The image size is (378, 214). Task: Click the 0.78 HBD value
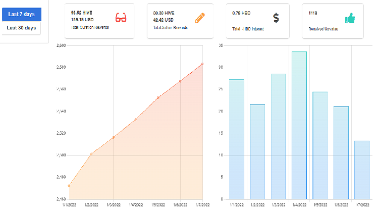click(241, 13)
